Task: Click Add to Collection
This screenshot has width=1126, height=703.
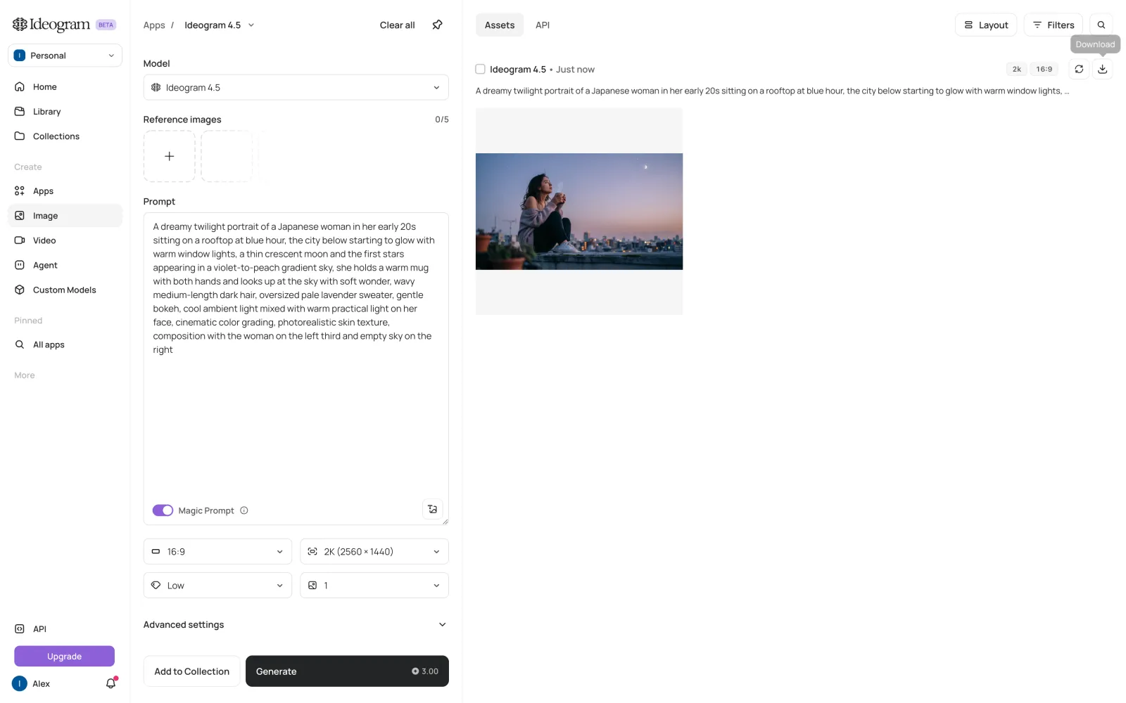Action: [191, 671]
